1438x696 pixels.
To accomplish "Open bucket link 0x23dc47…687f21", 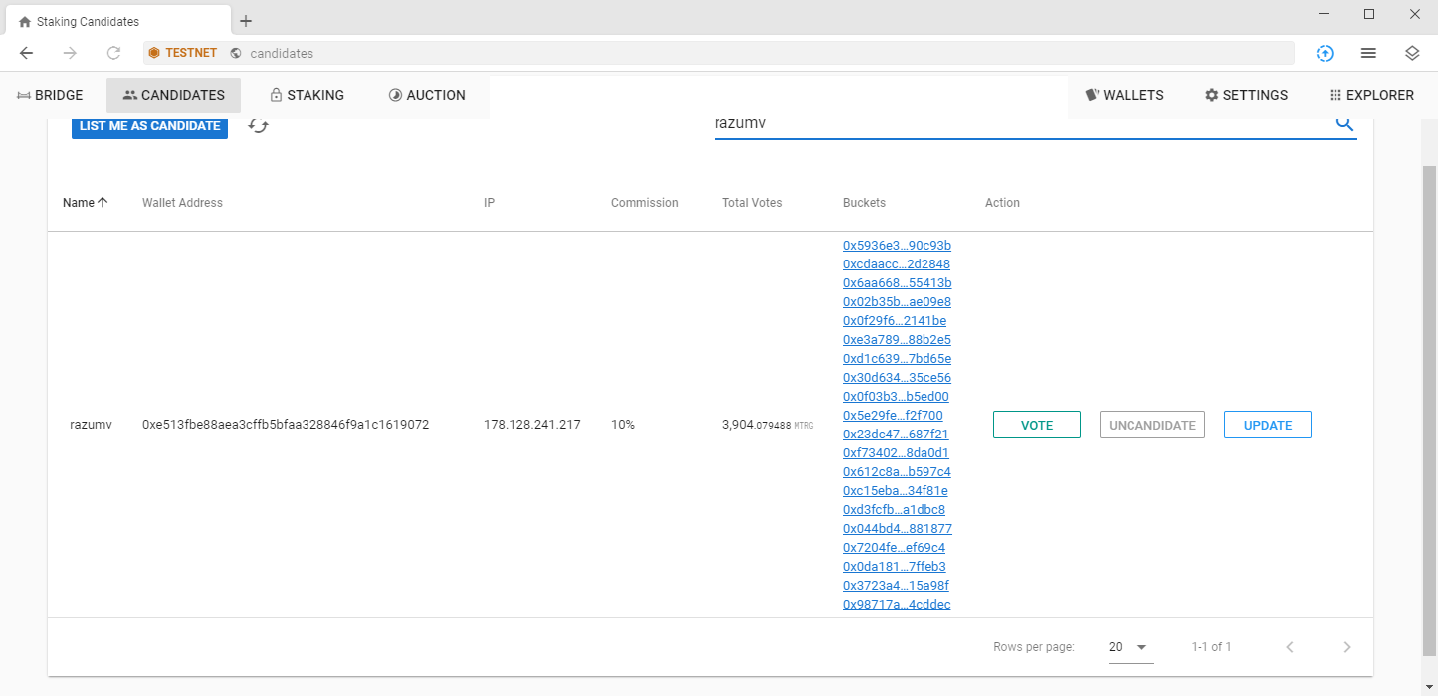I will (896, 435).
